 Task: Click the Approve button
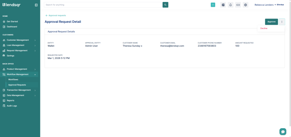(x=271, y=22)
